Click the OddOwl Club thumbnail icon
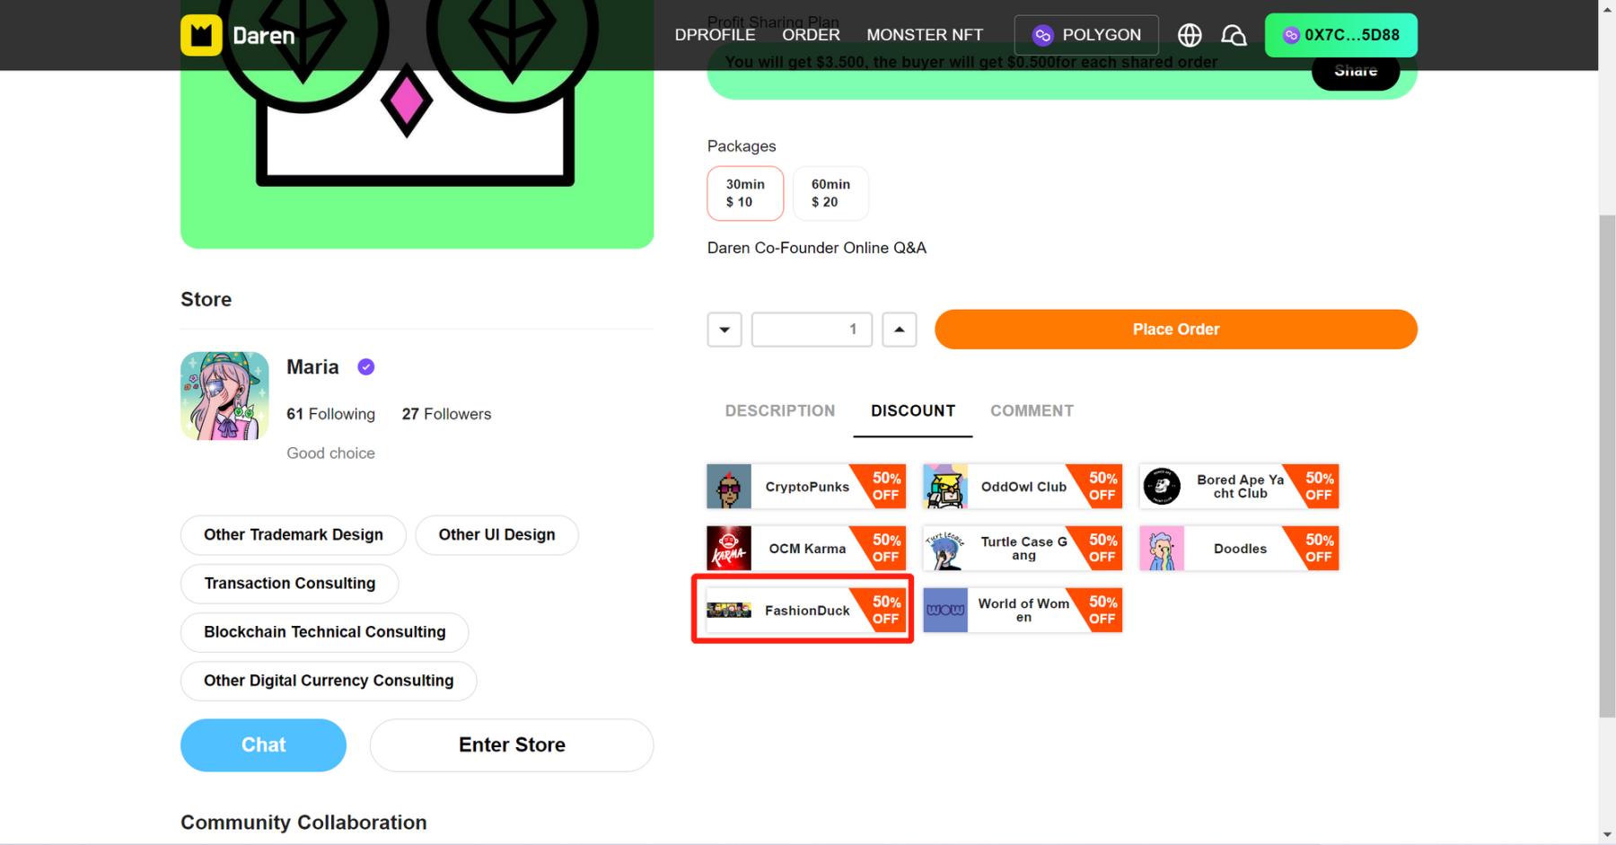This screenshot has height=845, width=1616. [945, 487]
